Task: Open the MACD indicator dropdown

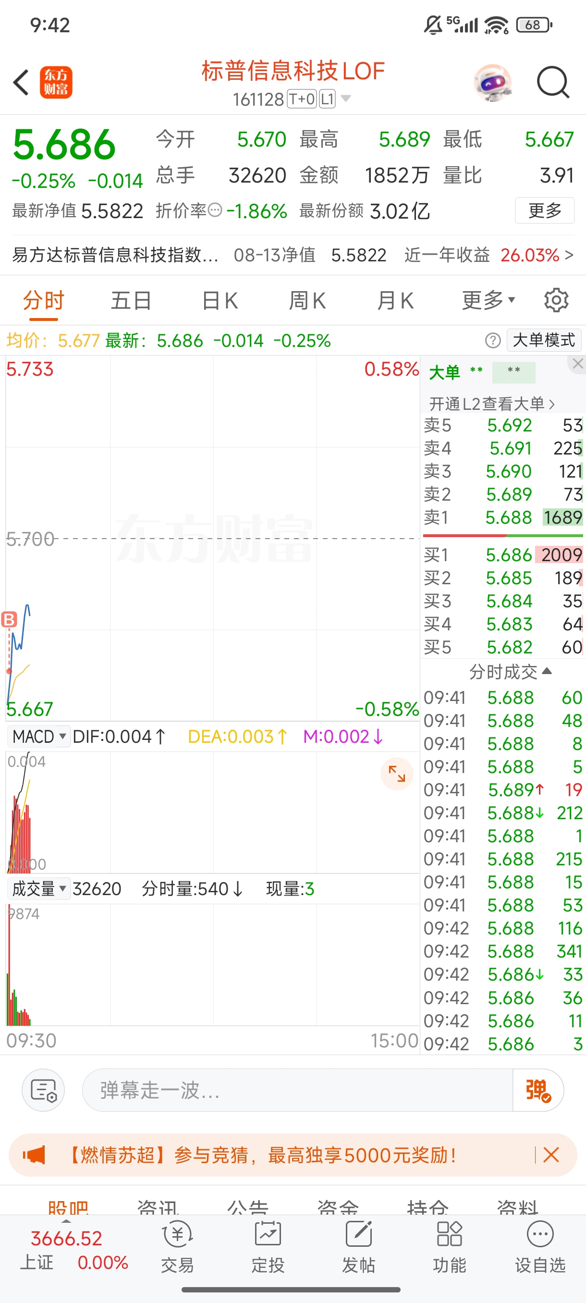Action: [x=40, y=737]
